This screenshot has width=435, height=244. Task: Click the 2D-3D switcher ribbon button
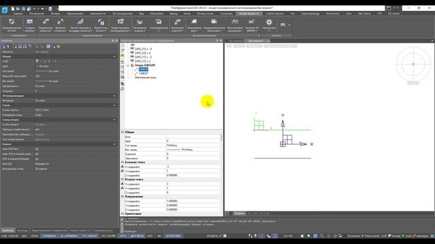point(12,25)
